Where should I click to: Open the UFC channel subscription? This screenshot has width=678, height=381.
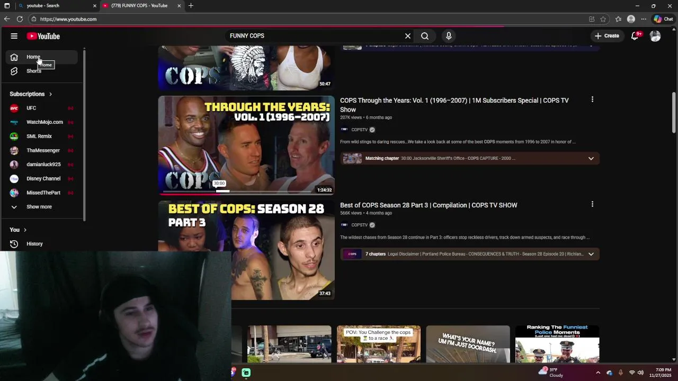pos(42,108)
